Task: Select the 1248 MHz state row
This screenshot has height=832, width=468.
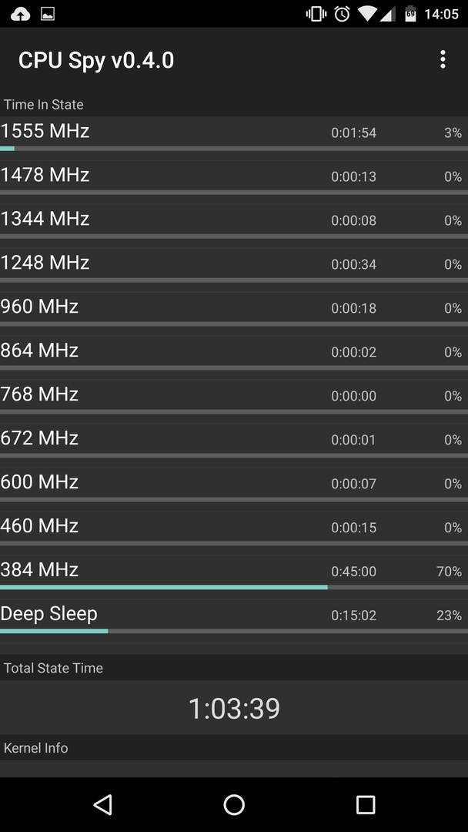Action: 234,266
